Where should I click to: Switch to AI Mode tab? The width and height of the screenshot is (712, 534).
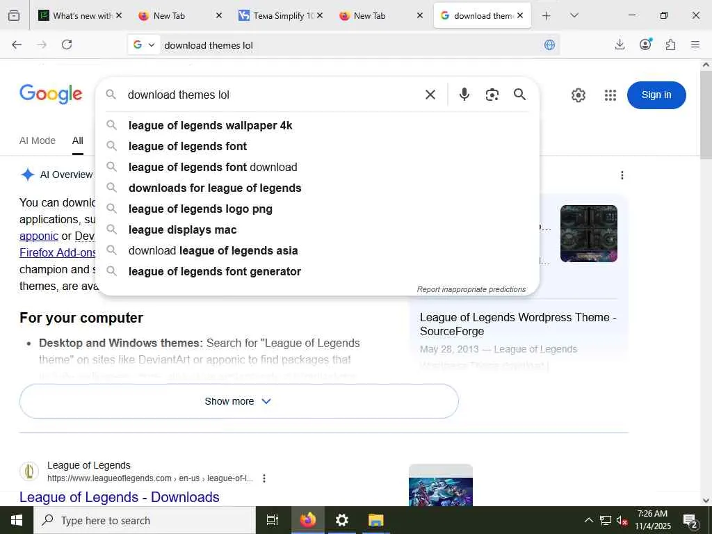pyautogui.click(x=38, y=140)
